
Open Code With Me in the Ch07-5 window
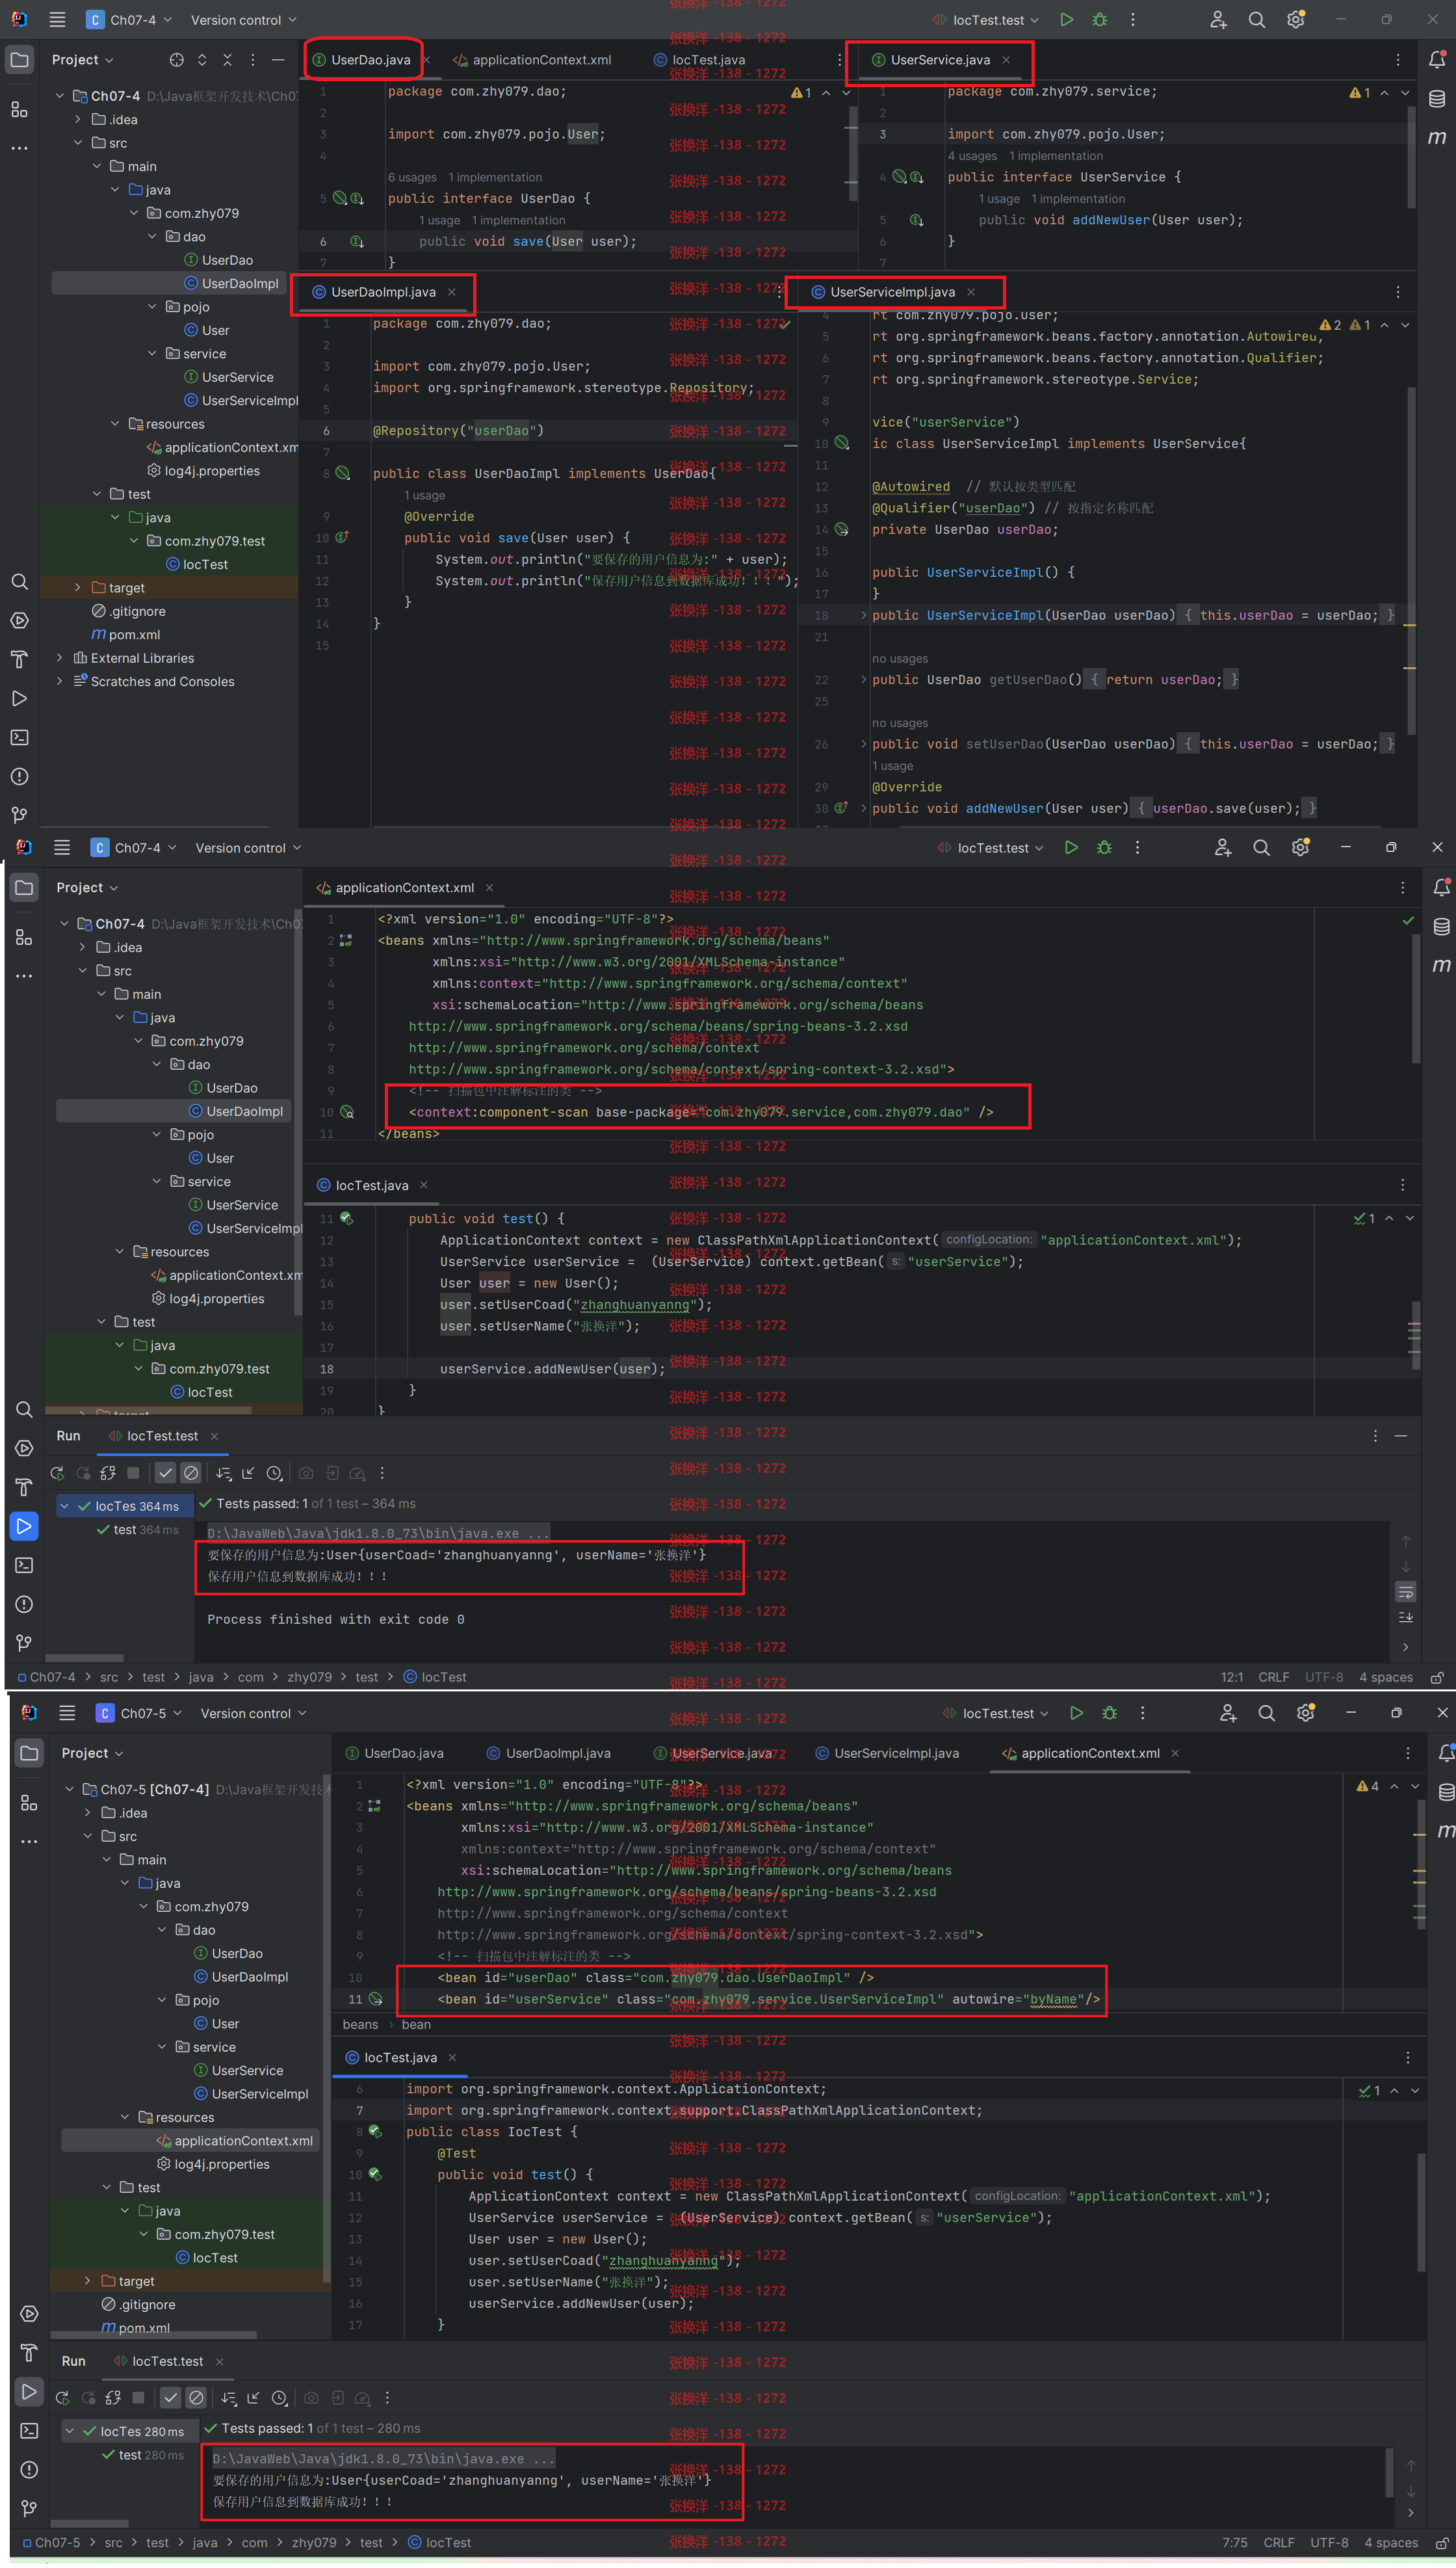(x=1228, y=1713)
